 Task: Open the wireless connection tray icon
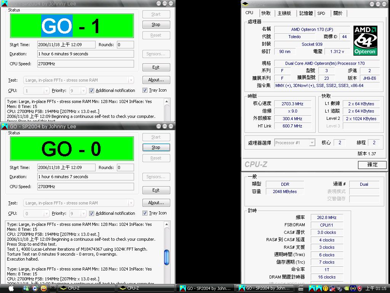353,288
